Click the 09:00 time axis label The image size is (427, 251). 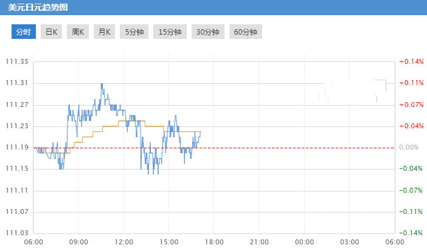tap(78, 242)
